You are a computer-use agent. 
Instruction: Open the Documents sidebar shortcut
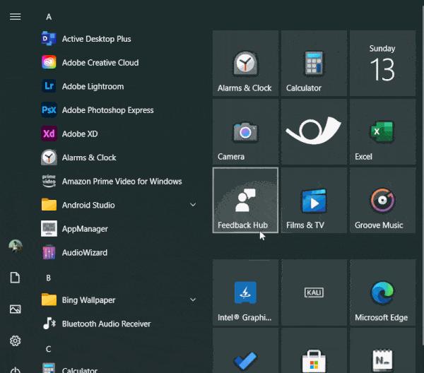15,278
